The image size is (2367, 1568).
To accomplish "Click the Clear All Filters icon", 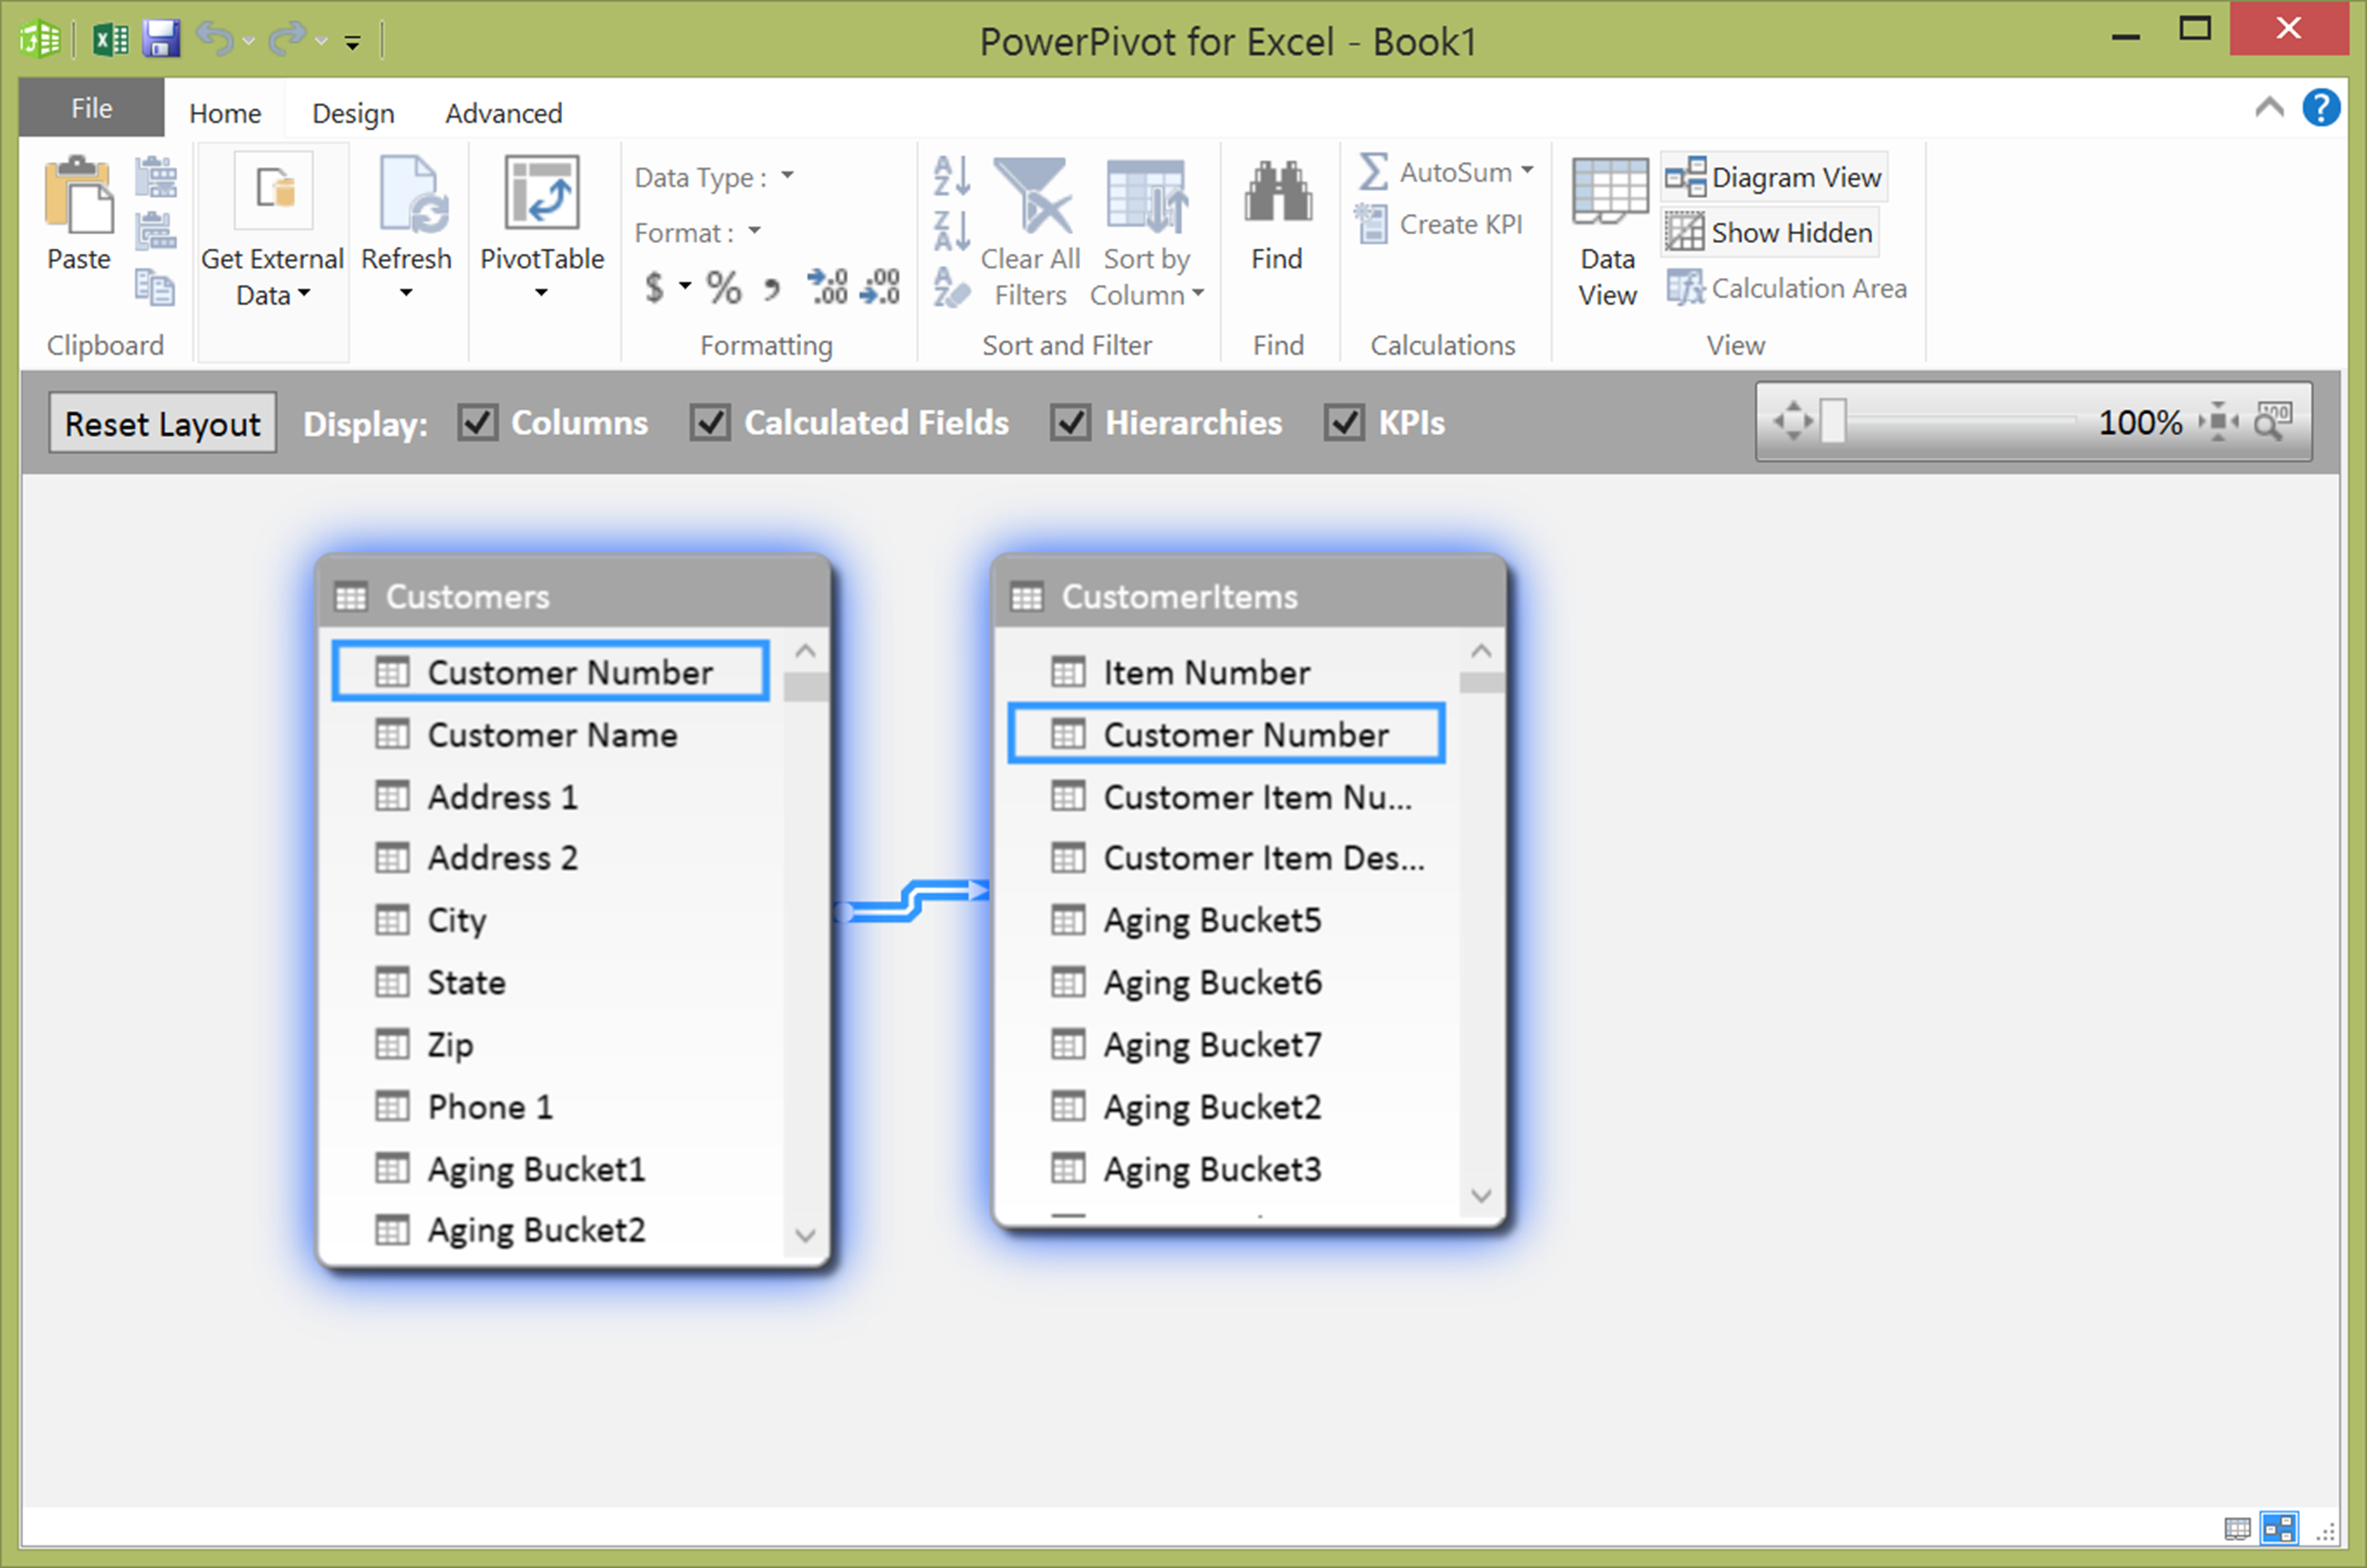I will 1032,195.
